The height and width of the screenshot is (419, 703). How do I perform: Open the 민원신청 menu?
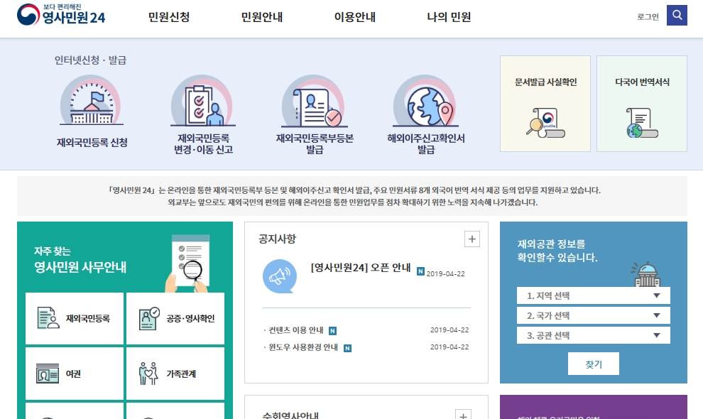point(169,17)
